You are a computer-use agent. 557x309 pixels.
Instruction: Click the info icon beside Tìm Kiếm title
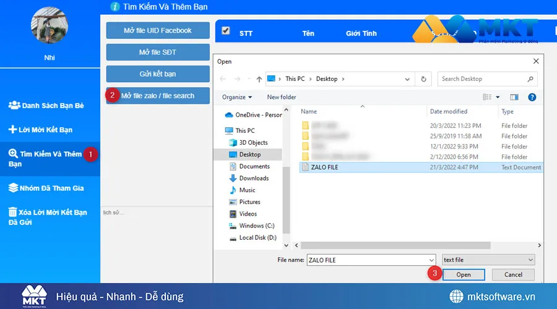coord(114,7)
